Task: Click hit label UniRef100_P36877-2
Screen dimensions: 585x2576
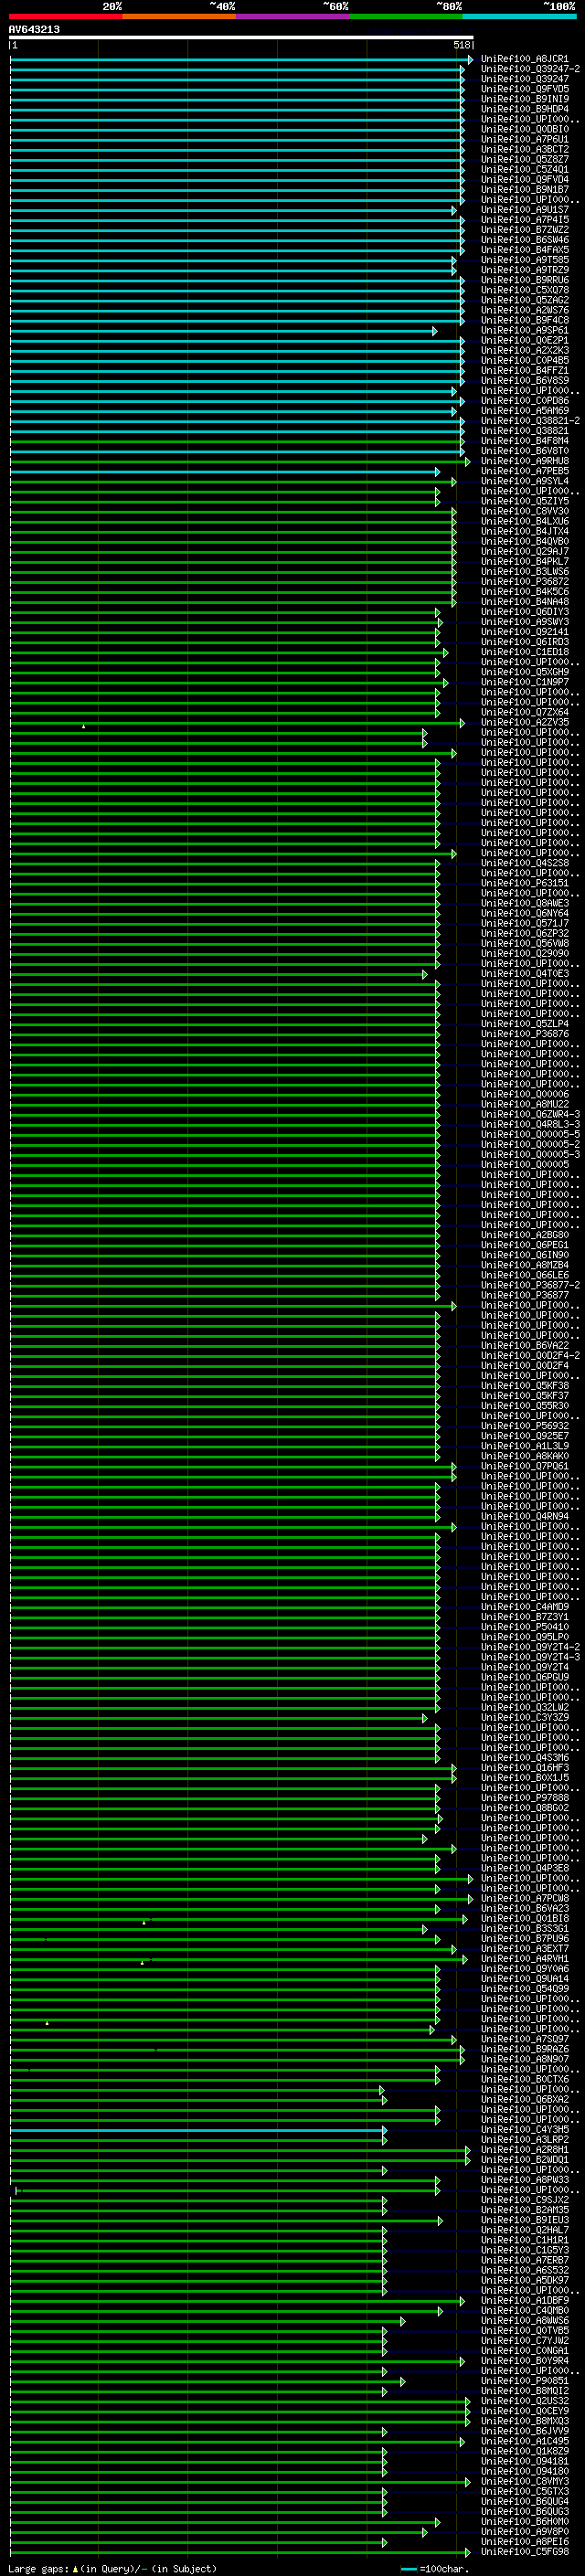Action: tap(530, 1285)
